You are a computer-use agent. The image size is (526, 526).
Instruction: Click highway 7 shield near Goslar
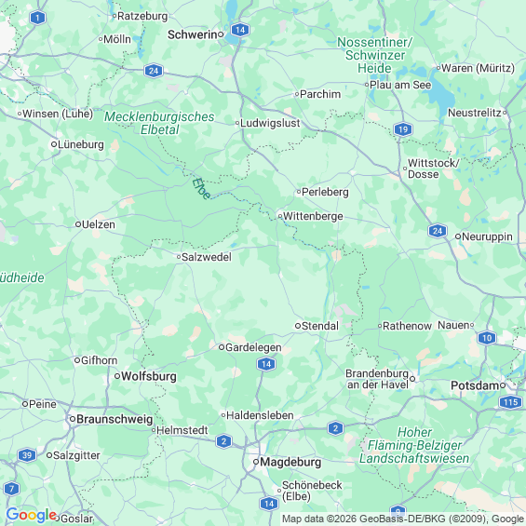tap(12, 489)
